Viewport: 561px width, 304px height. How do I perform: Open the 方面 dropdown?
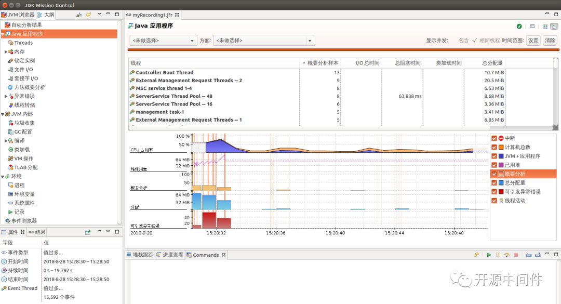click(264, 41)
